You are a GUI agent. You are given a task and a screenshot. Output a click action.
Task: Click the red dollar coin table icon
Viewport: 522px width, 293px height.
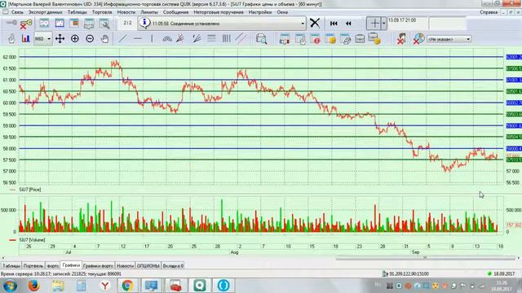pyautogui.click(x=316, y=39)
